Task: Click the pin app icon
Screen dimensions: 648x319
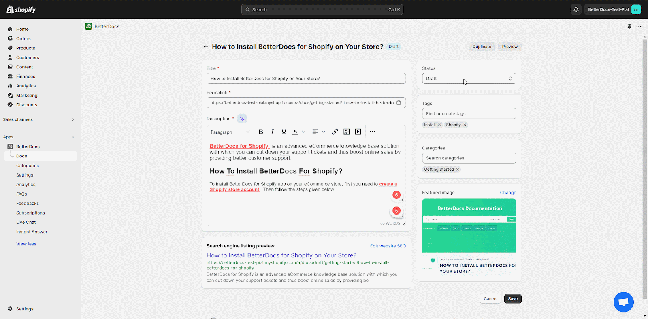Action: pyautogui.click(x=629, y=26)
